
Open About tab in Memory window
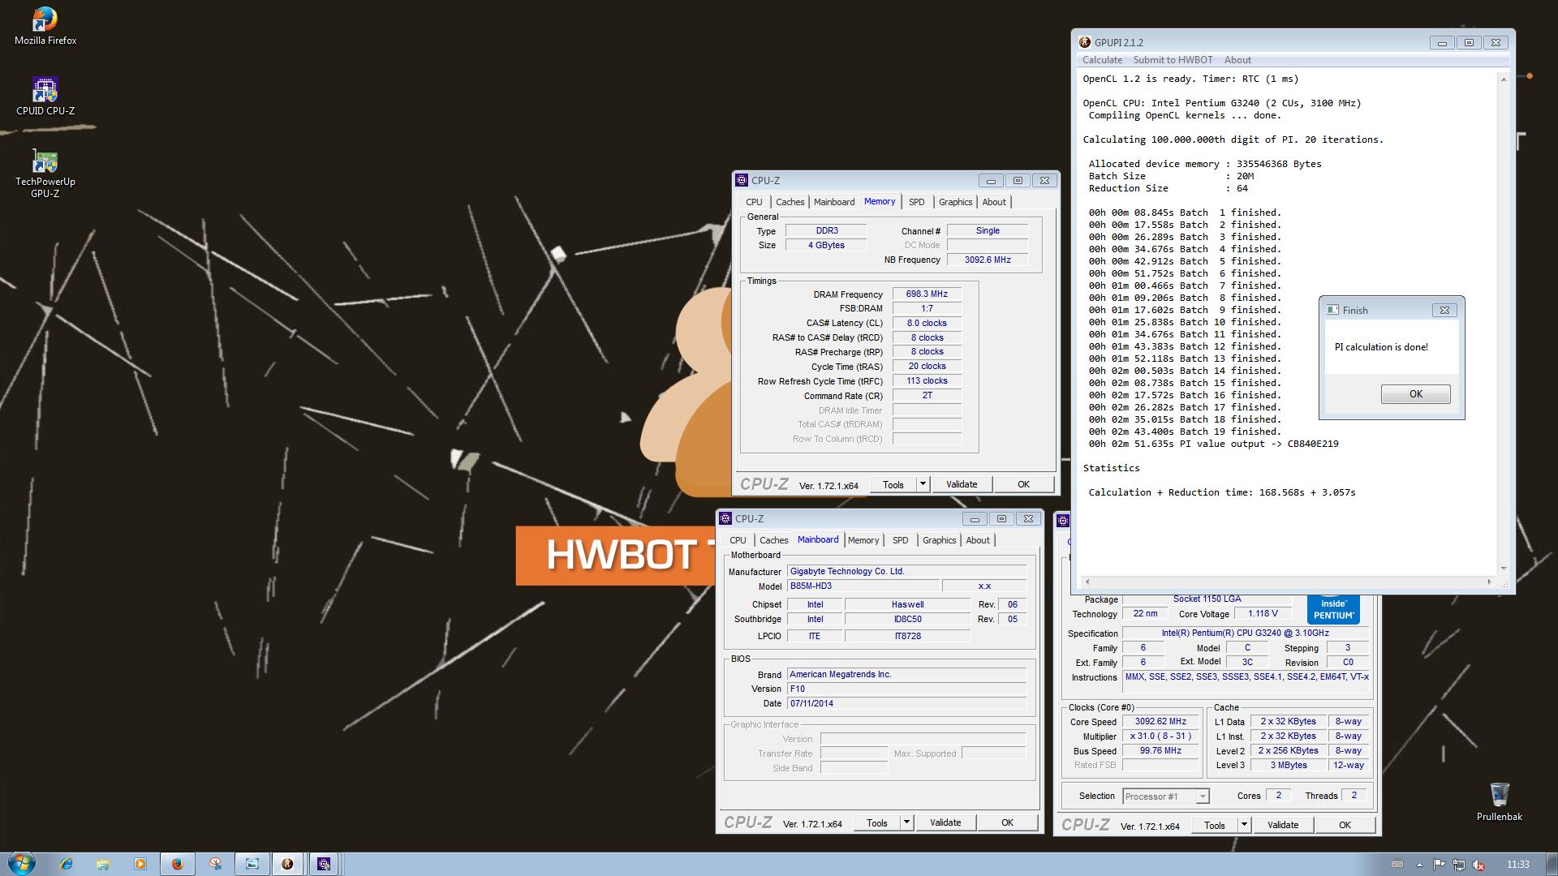pos(994,202)
